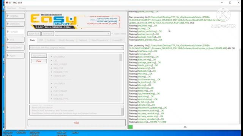This screenshot has height=136, width=243.
Task: Open the Drivers menu
Action: point(22,8)
